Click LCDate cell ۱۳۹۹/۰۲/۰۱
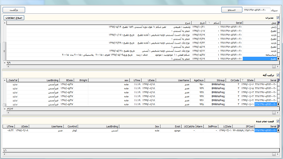Screen dimensions: 283x159 225,130
